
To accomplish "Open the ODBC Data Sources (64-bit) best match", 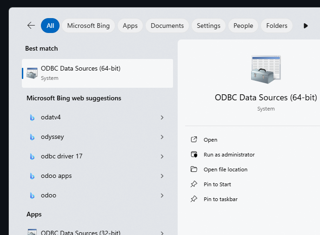I will [97, 73].
